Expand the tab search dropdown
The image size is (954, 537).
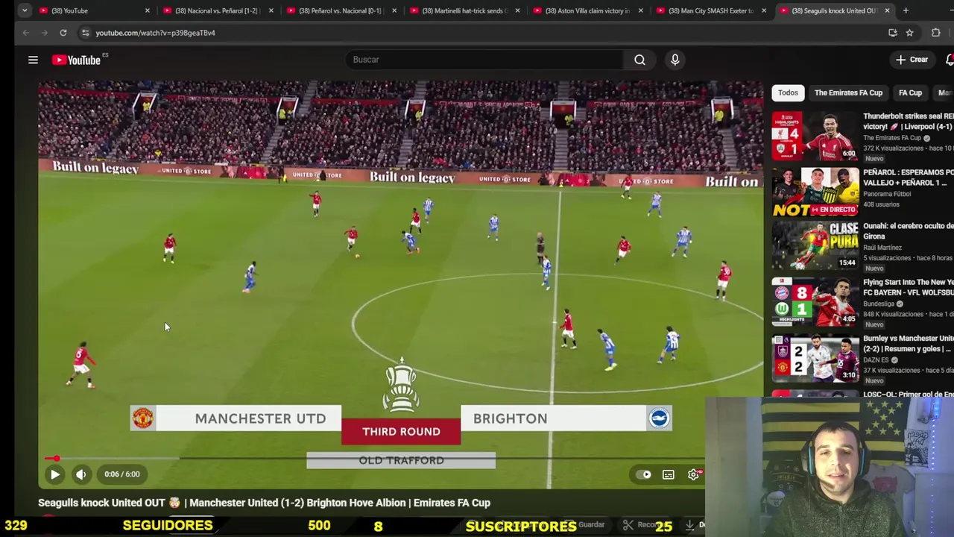click(x=25, y=10)
